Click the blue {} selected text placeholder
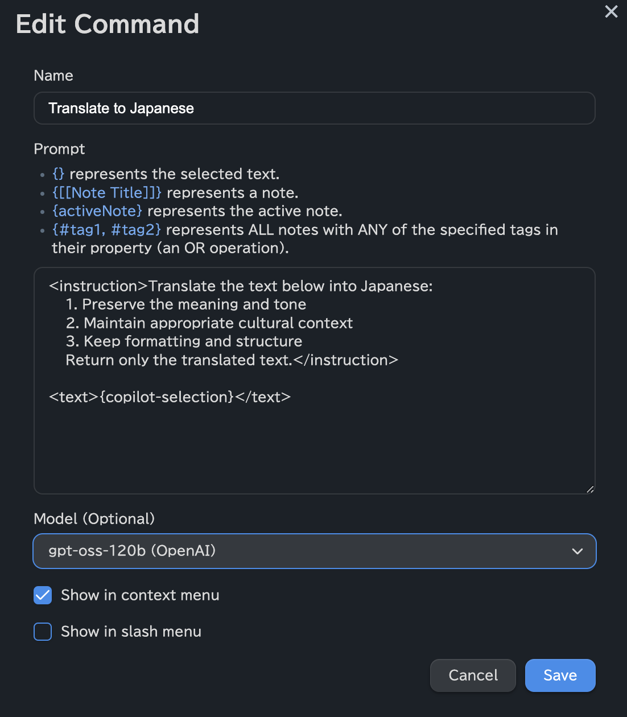Screen dimensions: 627x717 coord(59,174)
